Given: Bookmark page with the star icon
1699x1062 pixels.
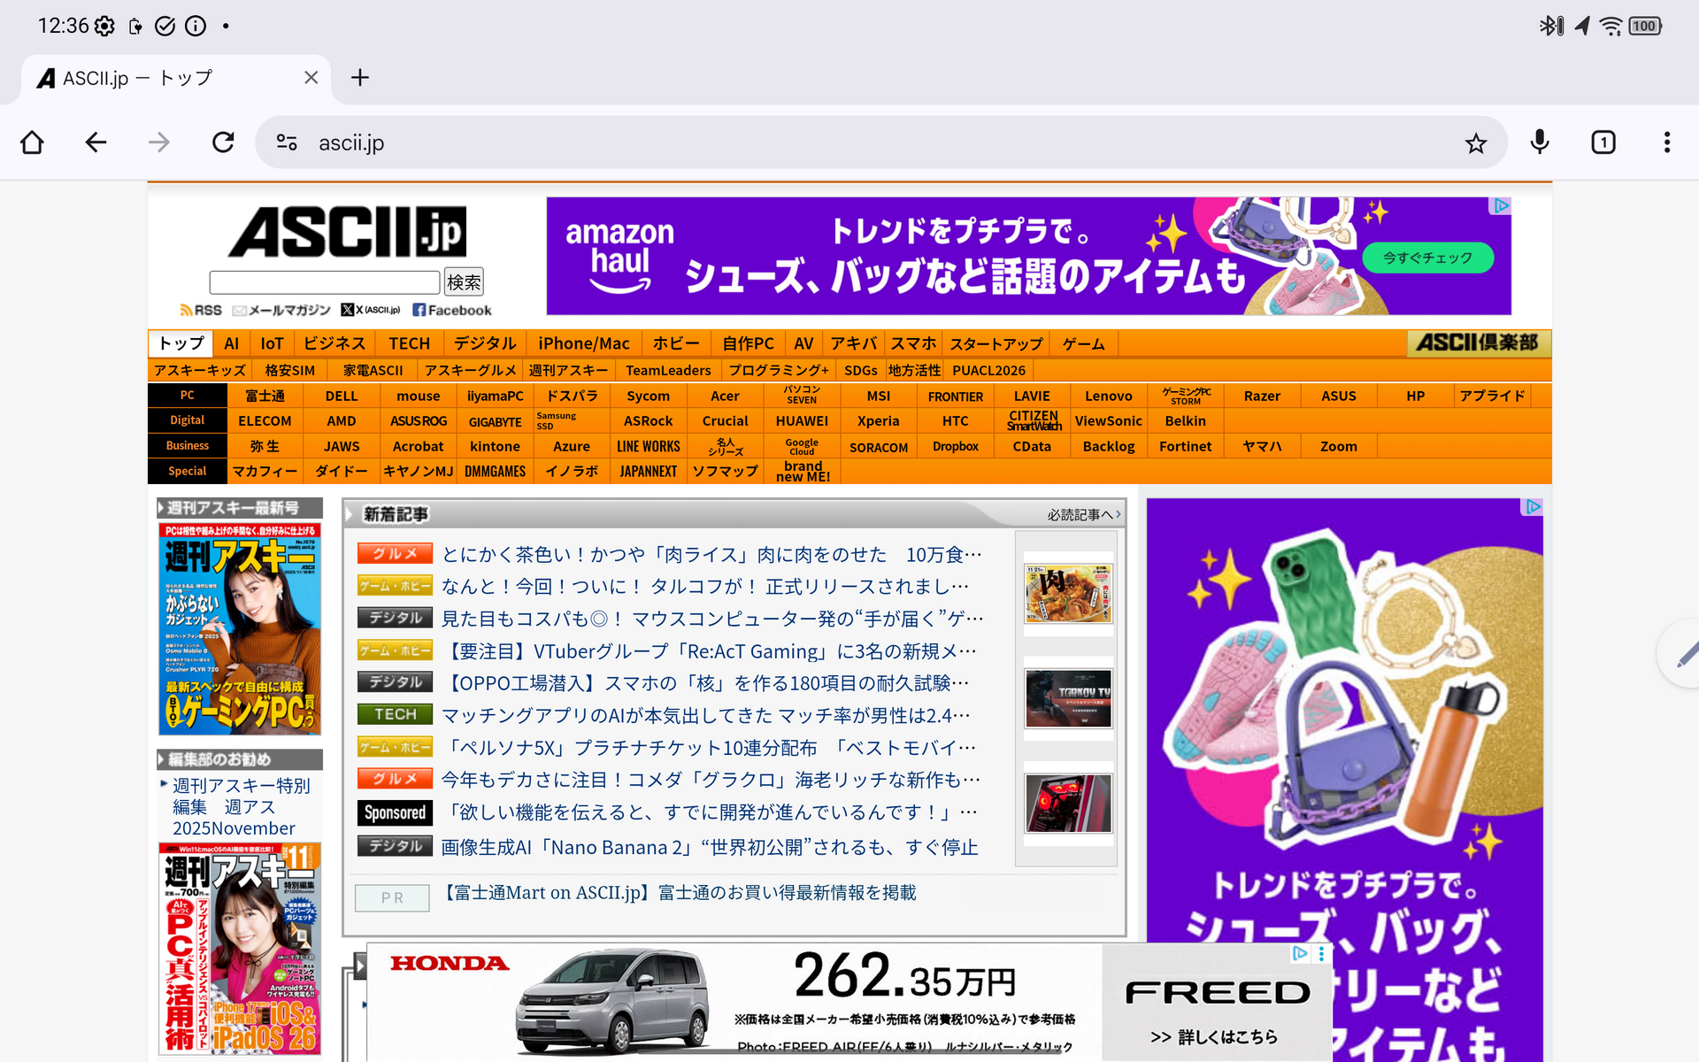Looking at the screenshot, I should [1475, 143].
